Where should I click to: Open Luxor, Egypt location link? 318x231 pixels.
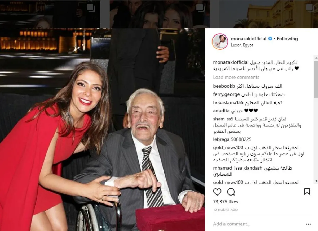pos(242,45)
